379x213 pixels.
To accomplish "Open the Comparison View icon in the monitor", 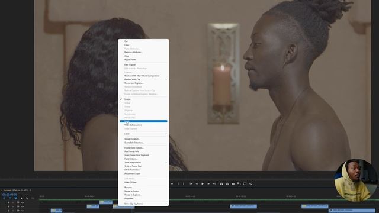I will pyautogui.click(x=239, y=184).
